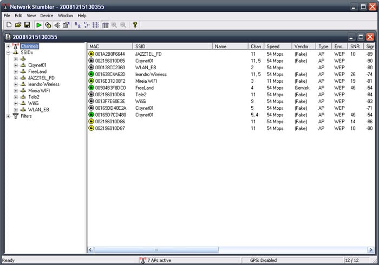Click the Filters funnel icon
This screenshot has width=379, height=265.
pyautogui.click(x=16, y=116)
